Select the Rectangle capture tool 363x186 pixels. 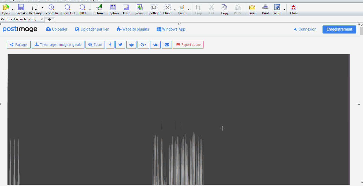(x=36, y=10)
